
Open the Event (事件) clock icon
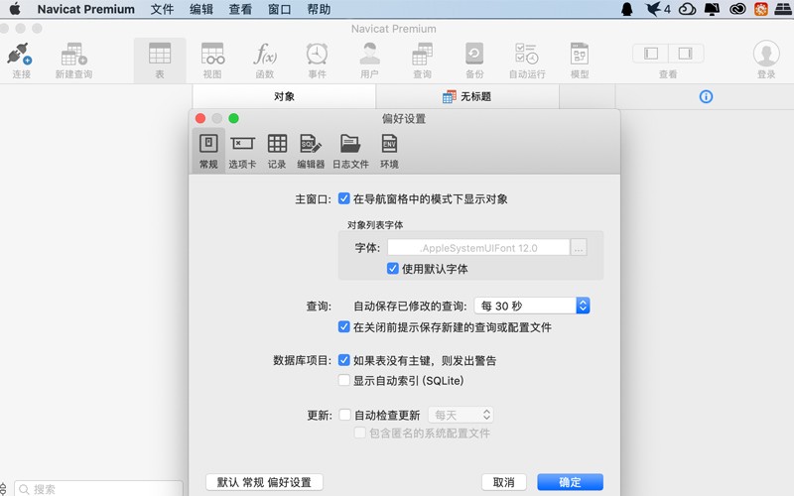pos(317,54)
